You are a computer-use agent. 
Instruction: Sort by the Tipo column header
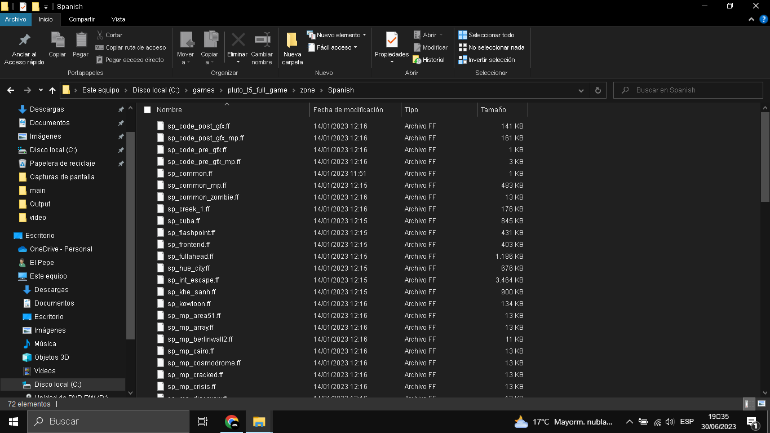439,110
